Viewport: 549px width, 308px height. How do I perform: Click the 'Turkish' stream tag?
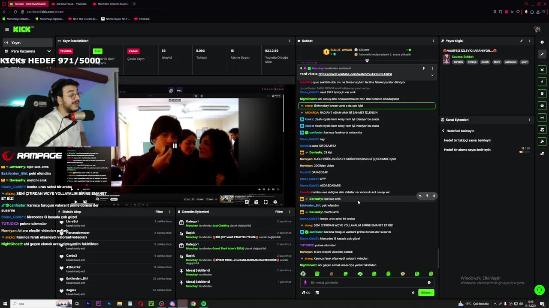click(458, 62)
